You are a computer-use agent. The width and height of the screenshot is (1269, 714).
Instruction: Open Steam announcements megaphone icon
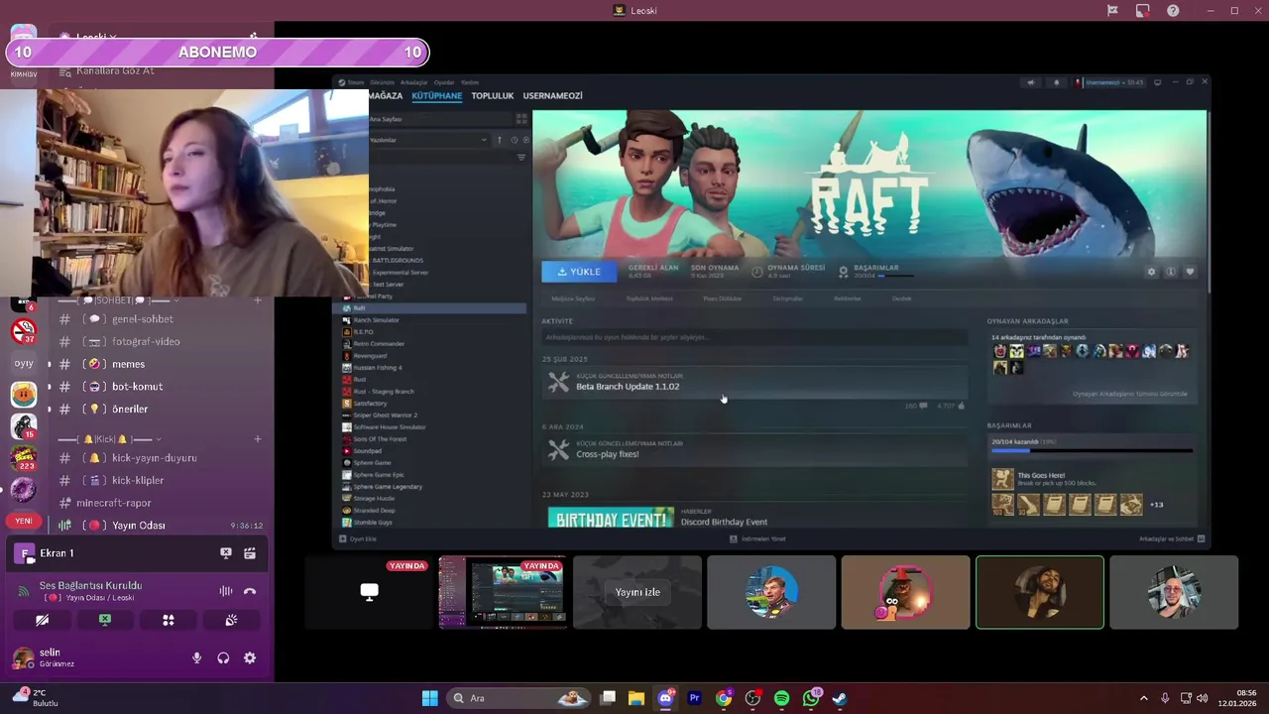coord(1031,82)
